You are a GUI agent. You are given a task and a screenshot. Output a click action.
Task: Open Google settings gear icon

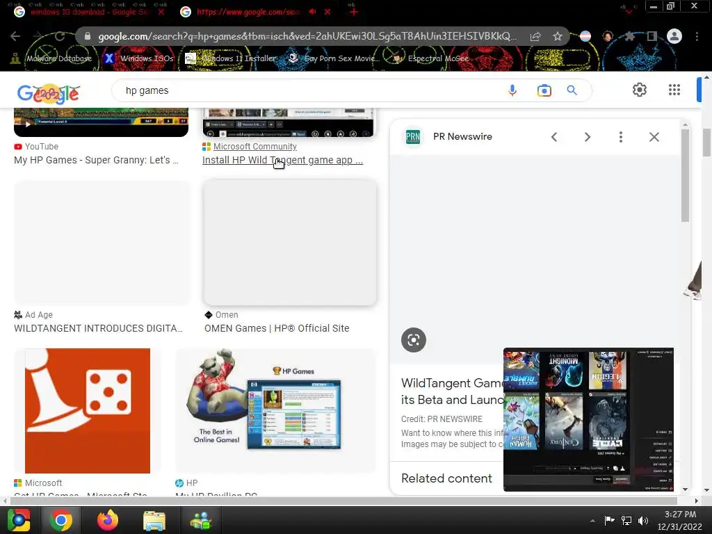coord(640,90)
